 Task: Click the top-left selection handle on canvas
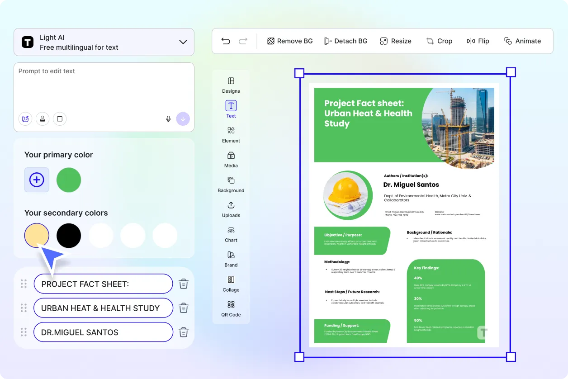pos(299,73)
